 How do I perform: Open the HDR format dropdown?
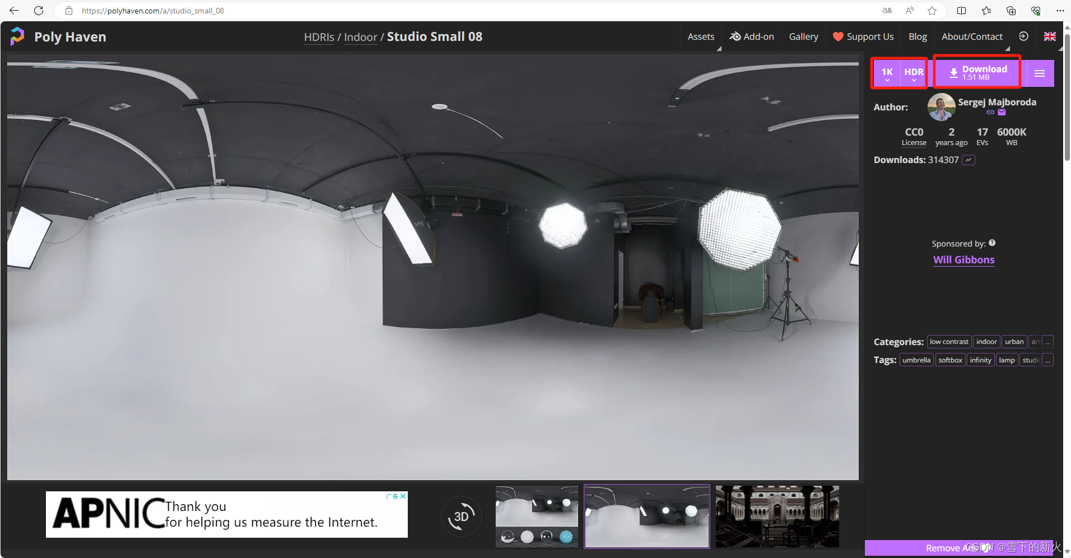pyautogui.click(x=914, y=73)
